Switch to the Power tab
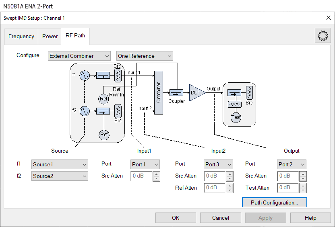This screenshot has width=335, height=227. pyautogui.click(x=50, y=36)
